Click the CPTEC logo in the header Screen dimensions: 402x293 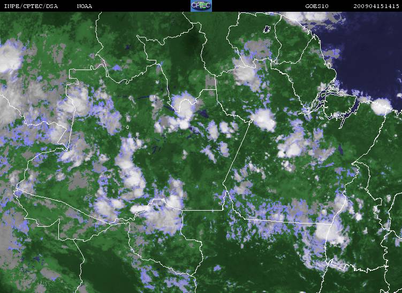point(201,6)
